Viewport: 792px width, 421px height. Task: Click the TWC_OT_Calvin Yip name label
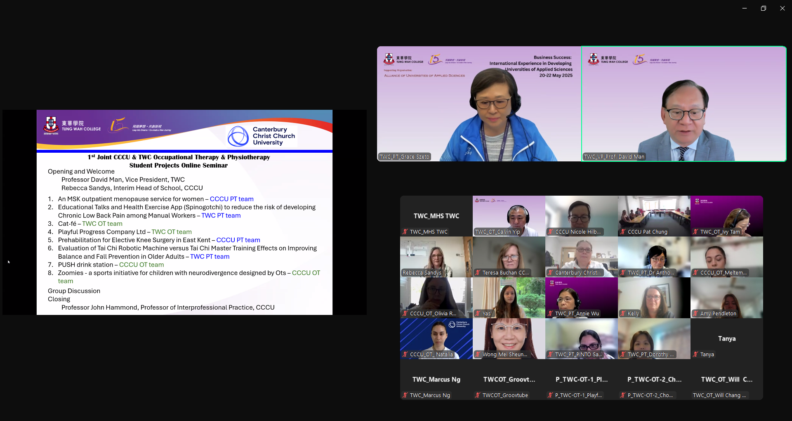[497, 232]
